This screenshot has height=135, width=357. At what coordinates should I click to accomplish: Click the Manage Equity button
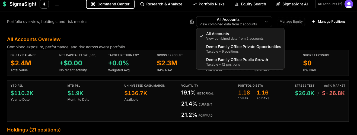pyautogui.click(x=291, y=22)
